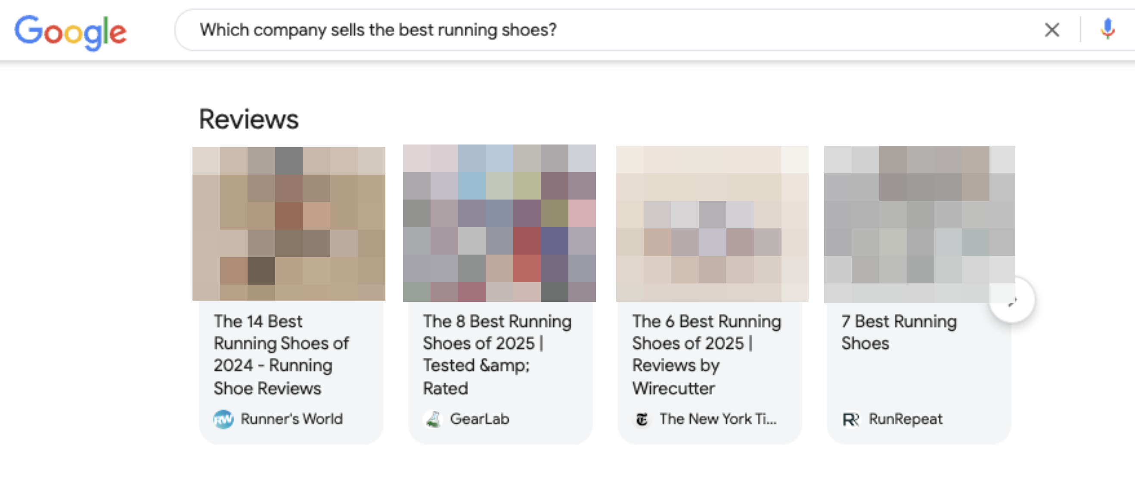
Task: Focus the running shoes search box
Action: point(573,30)
